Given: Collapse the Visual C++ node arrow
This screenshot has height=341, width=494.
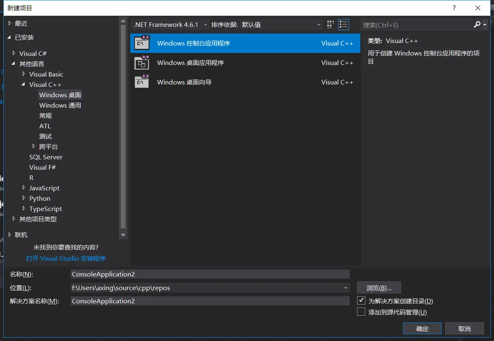Looking at the screenshot, I should tap(23, 84).
